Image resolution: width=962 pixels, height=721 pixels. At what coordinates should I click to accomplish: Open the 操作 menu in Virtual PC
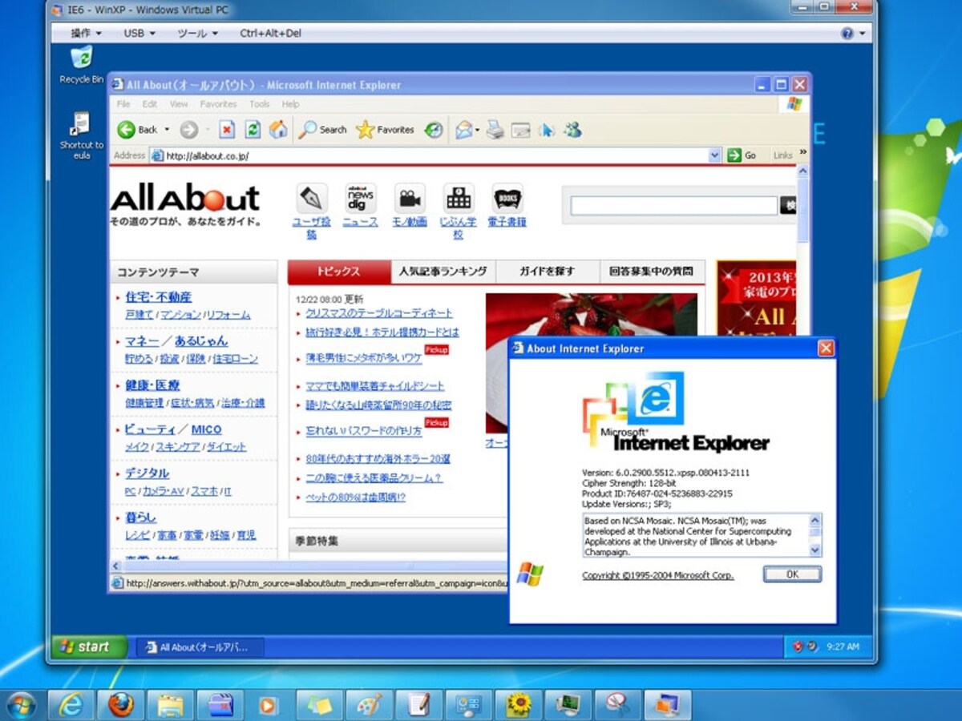(x=86, y=34)
